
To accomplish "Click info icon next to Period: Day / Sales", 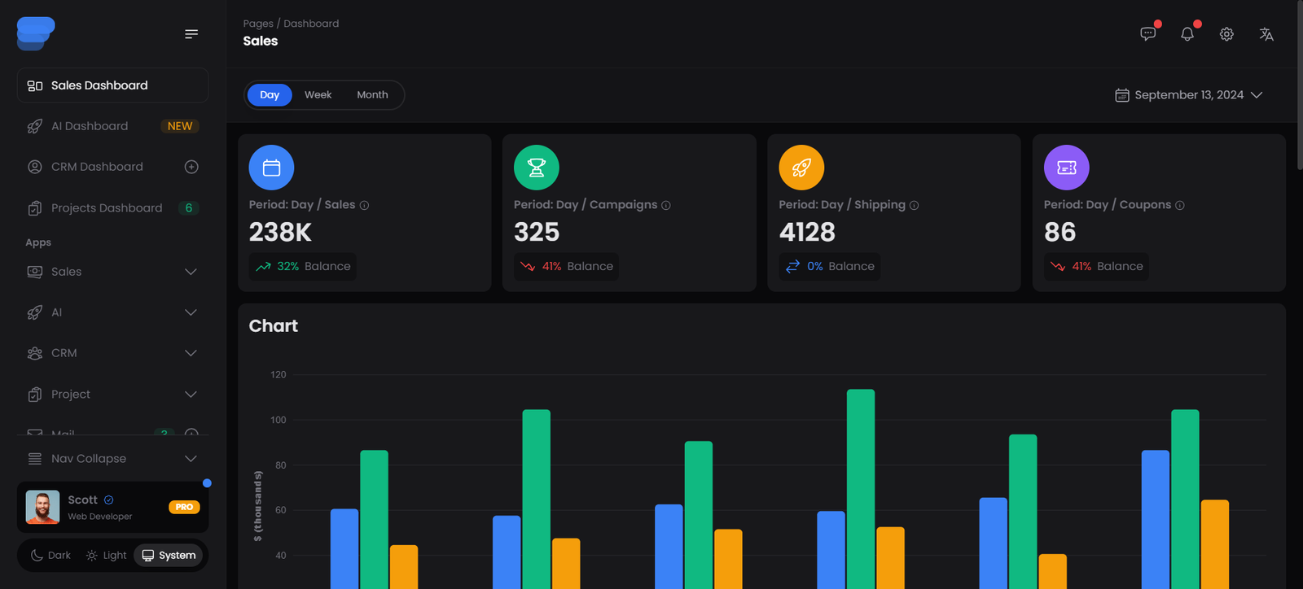I will pyautogui.click(x=364, y=205).
